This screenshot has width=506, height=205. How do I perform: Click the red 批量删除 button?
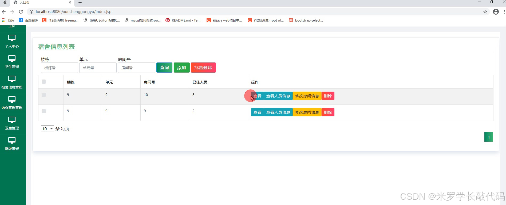(203, 68)
